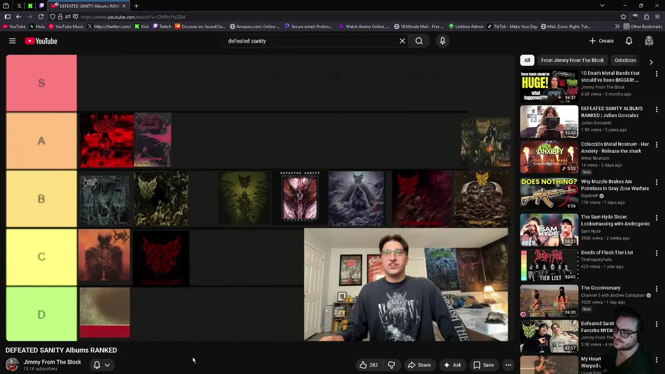Open options for The Gooniversary video
The height and width of the screenshot is (374, 665).
pyautogui.click(x=656, y=289)
